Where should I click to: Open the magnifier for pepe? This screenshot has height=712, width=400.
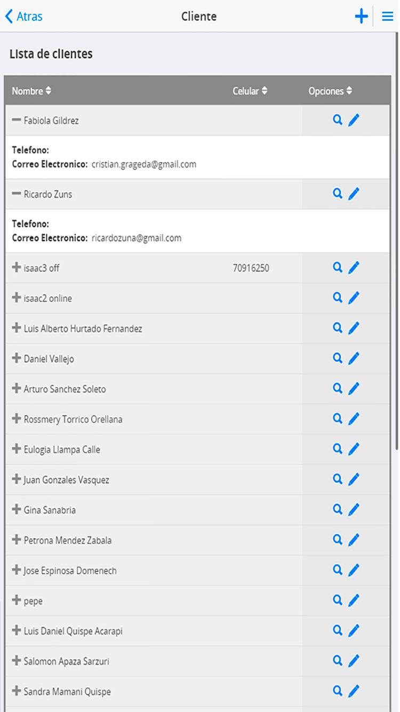coord(337,600)
